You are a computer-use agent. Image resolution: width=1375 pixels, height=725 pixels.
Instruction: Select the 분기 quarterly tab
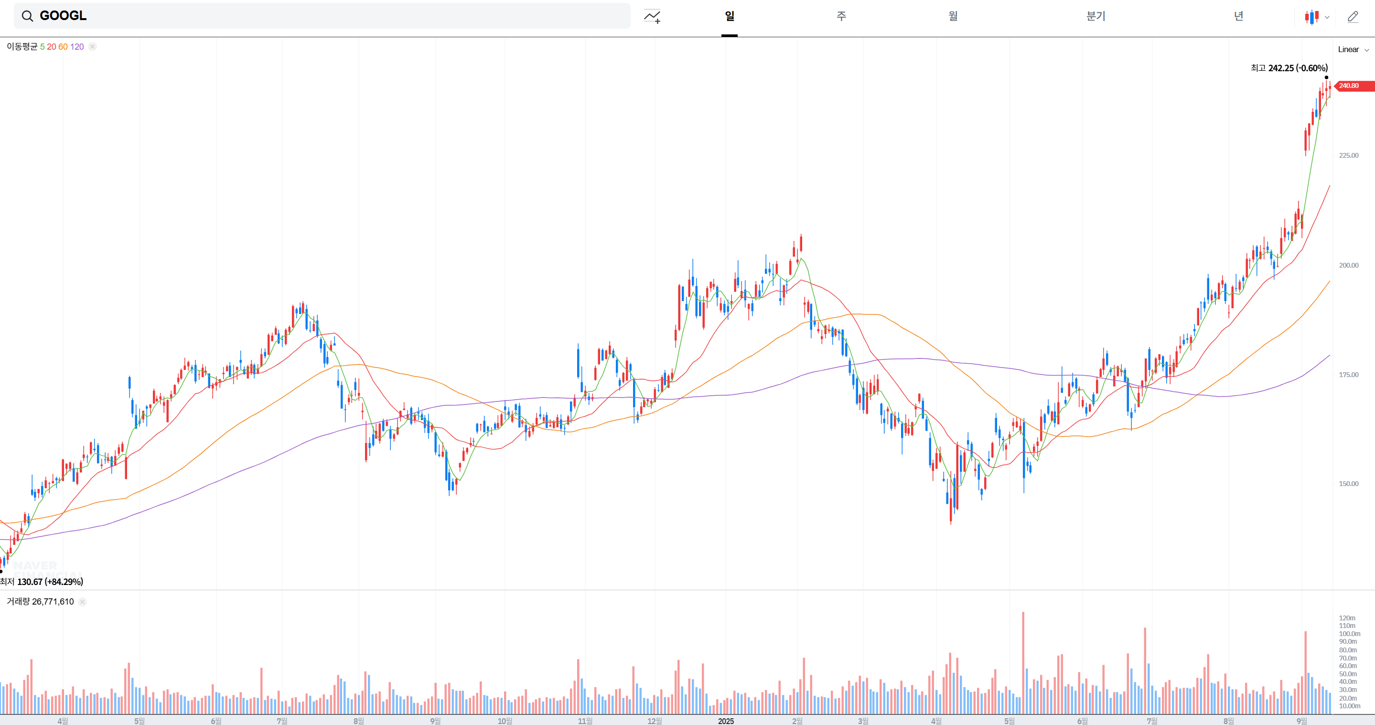click(1096, 16)
